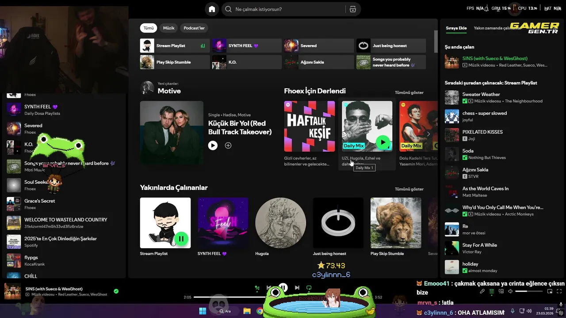Toggle saved checkmark for SINS track
566x318 pixels.
[116, 291]
